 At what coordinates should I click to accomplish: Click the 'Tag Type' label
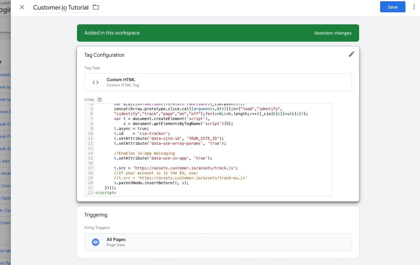pos(92,68)
